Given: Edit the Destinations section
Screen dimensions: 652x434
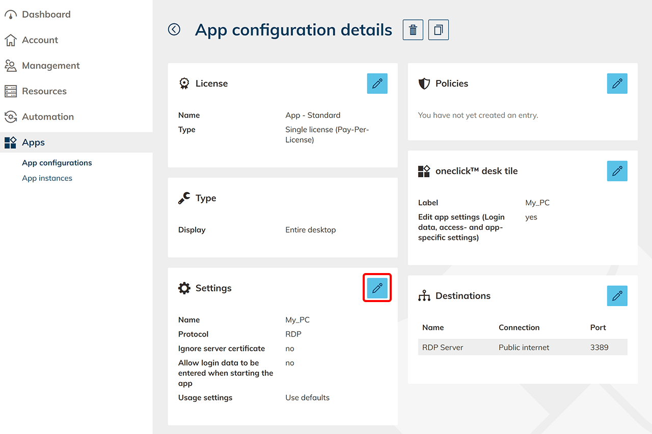Looking at the screenshot, I should point(617,296).
